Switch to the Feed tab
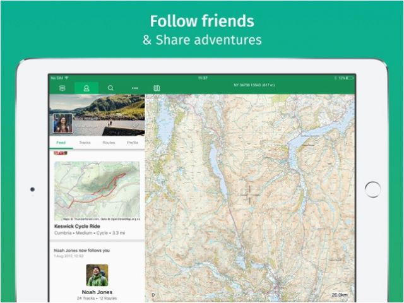Viewport: 404px width, 303px height. (61, 143)
